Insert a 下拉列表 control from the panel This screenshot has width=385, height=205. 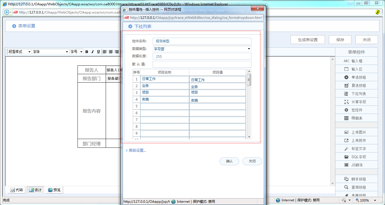click(356, 93)
